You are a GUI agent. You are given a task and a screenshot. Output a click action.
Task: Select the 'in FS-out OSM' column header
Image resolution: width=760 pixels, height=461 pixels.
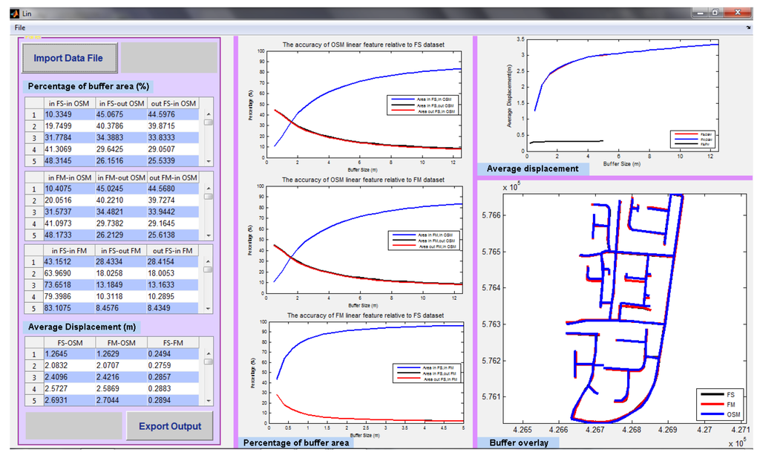[121, 103]
